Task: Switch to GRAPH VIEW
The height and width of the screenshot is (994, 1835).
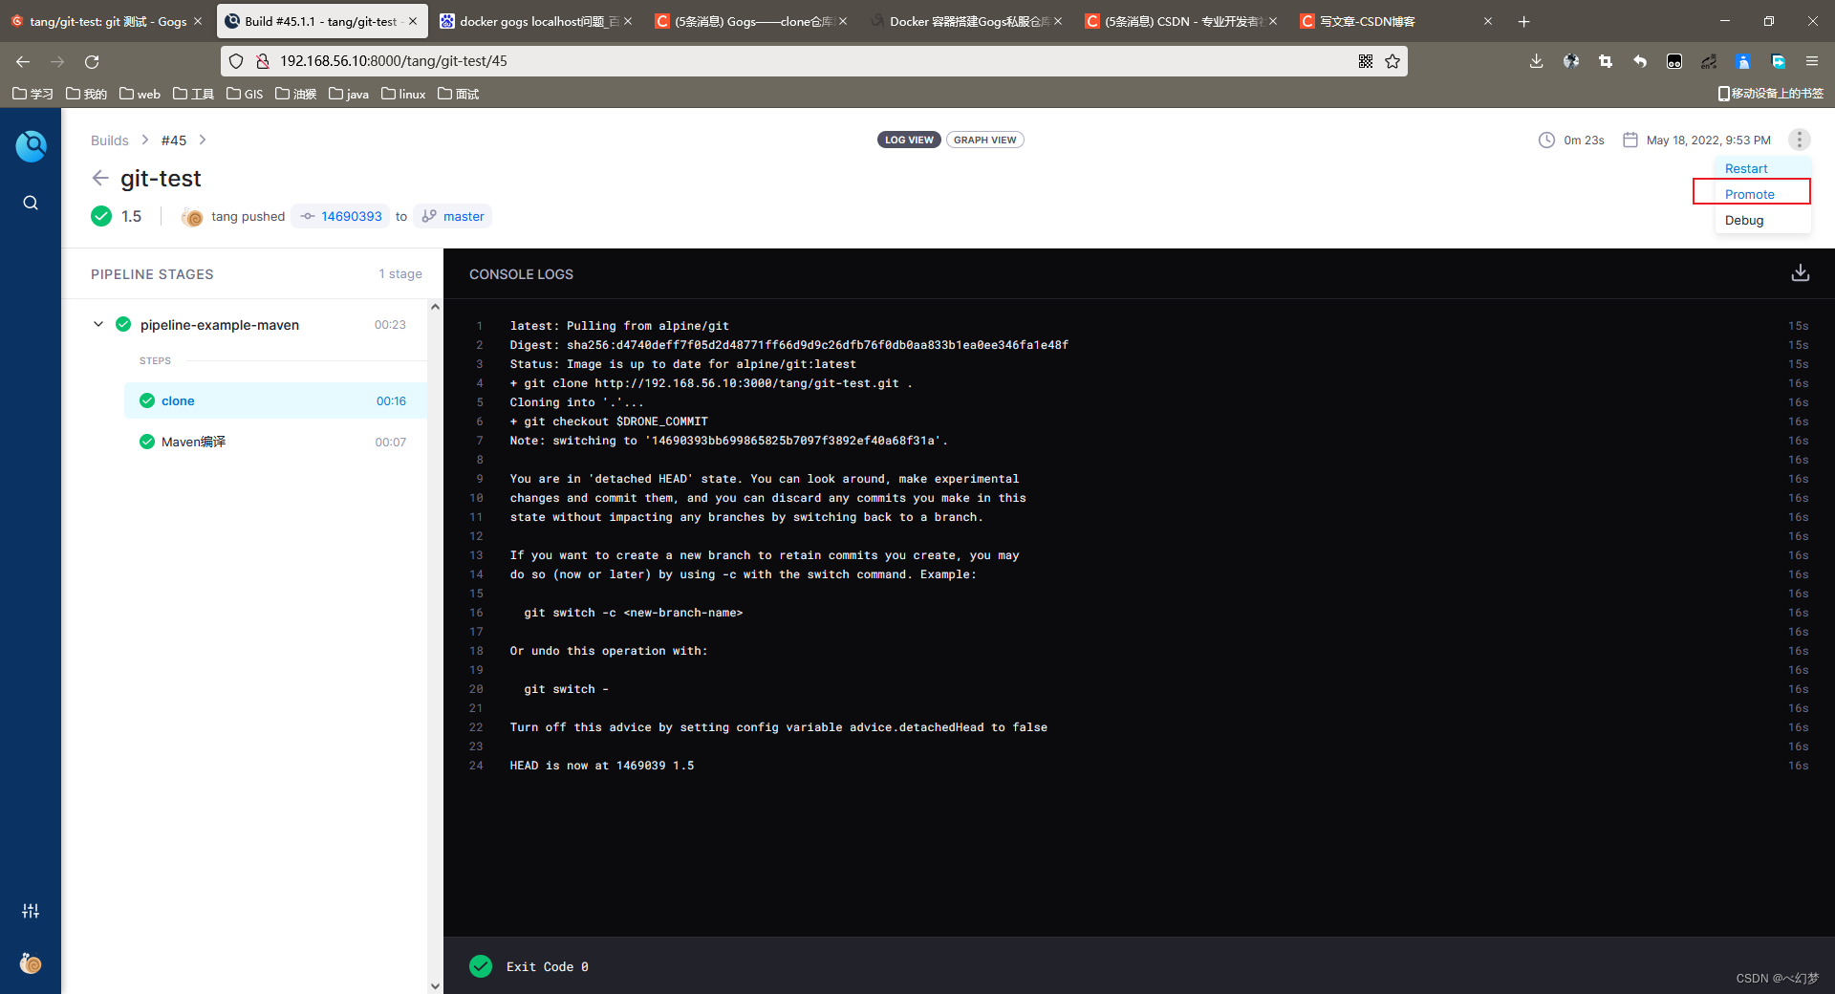Action: coord(985,140)
